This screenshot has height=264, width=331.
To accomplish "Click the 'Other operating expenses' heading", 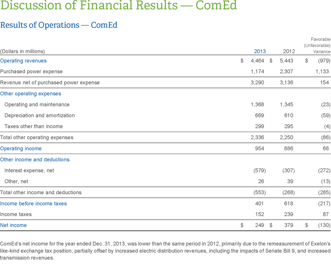I will (x=30, y=94).
